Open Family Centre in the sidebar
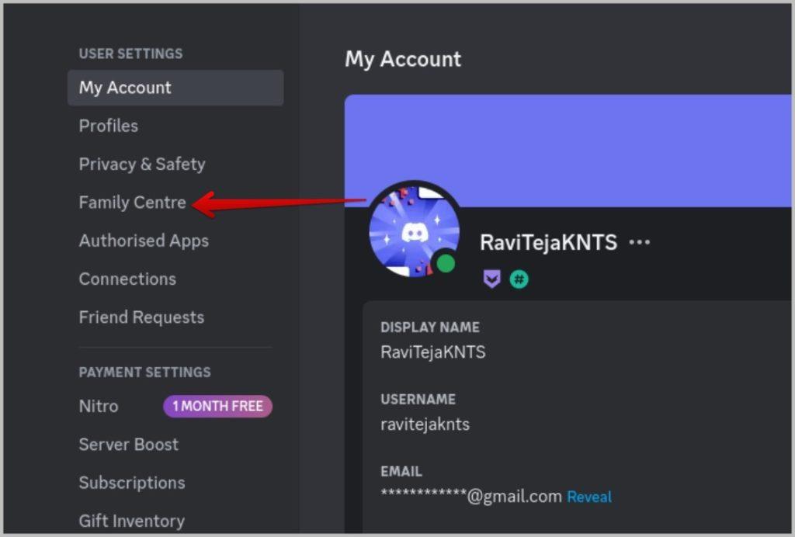Image resolution: width=795 pixels, height=537 pixels. click(132, 203)
